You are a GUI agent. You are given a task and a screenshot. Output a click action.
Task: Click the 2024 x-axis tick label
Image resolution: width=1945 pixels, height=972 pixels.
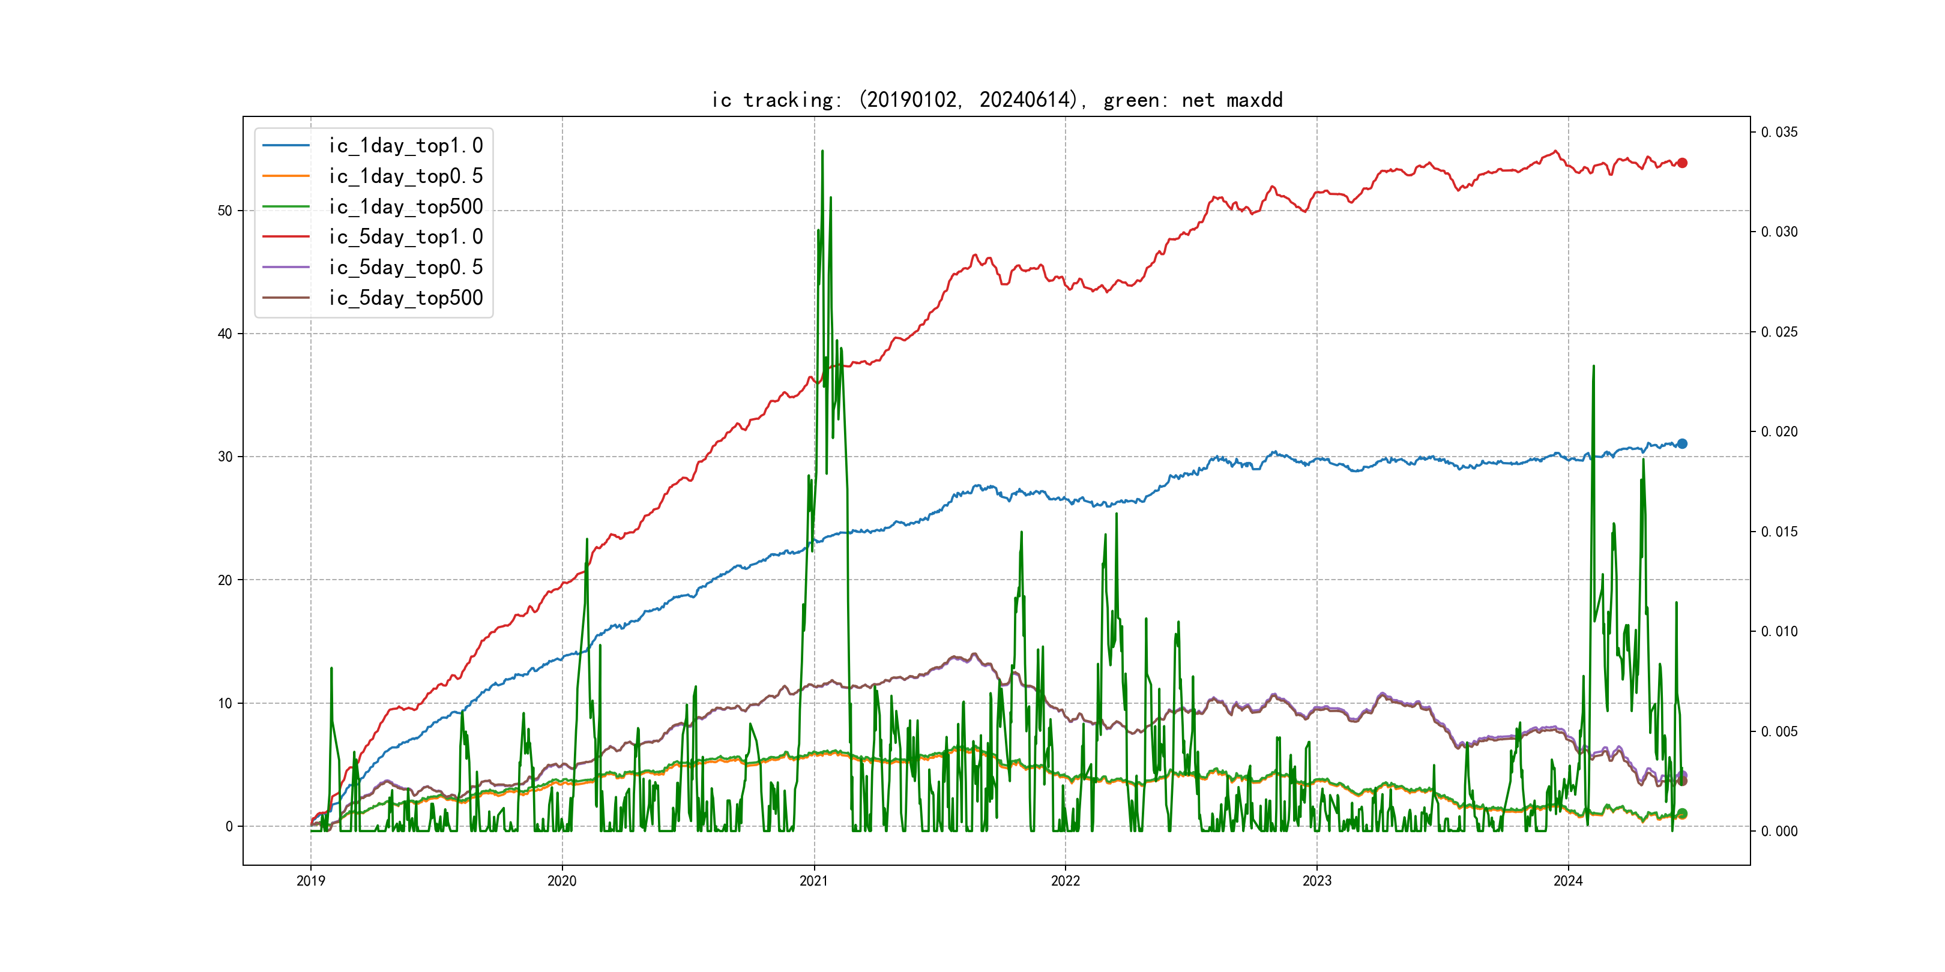[x=1568, y=881]
